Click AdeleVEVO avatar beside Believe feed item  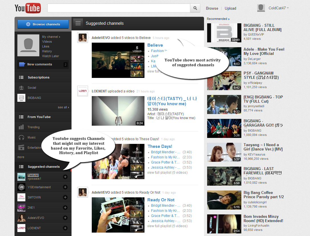coord(83,38)
